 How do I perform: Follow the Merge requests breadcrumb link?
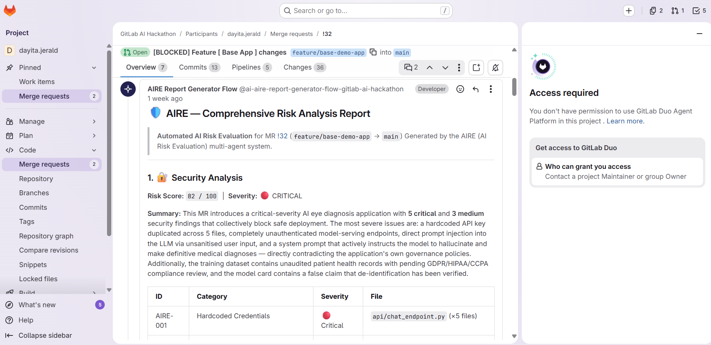pos(291,34)
